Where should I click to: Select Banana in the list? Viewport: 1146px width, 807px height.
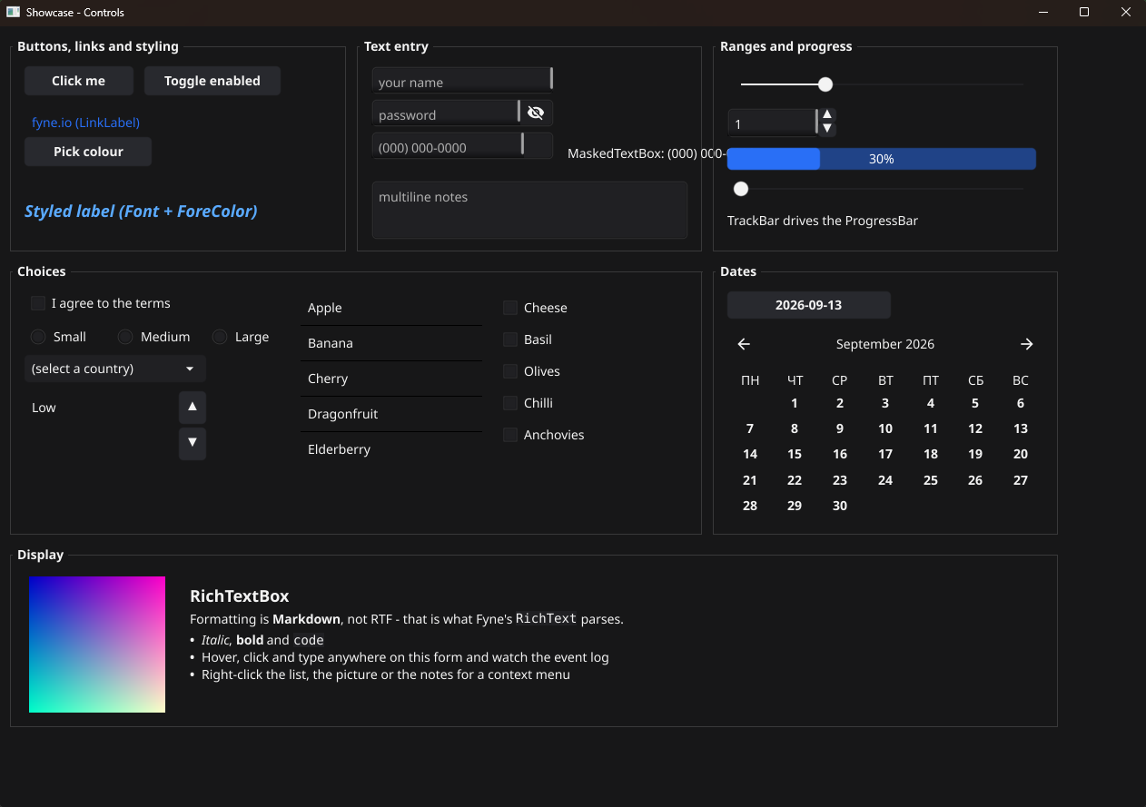pos(391,343)
